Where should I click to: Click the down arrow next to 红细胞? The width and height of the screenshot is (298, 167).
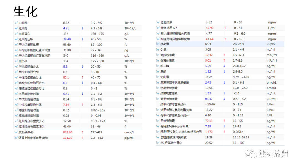82,28
